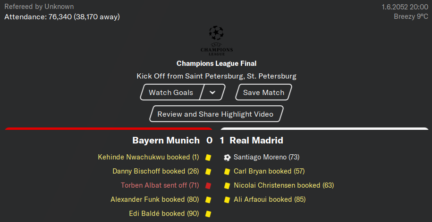The width and height of the screenshot is (432, 222).
Task: Click Carl Bryan's yellow card icon
Action: coord(227,172)
